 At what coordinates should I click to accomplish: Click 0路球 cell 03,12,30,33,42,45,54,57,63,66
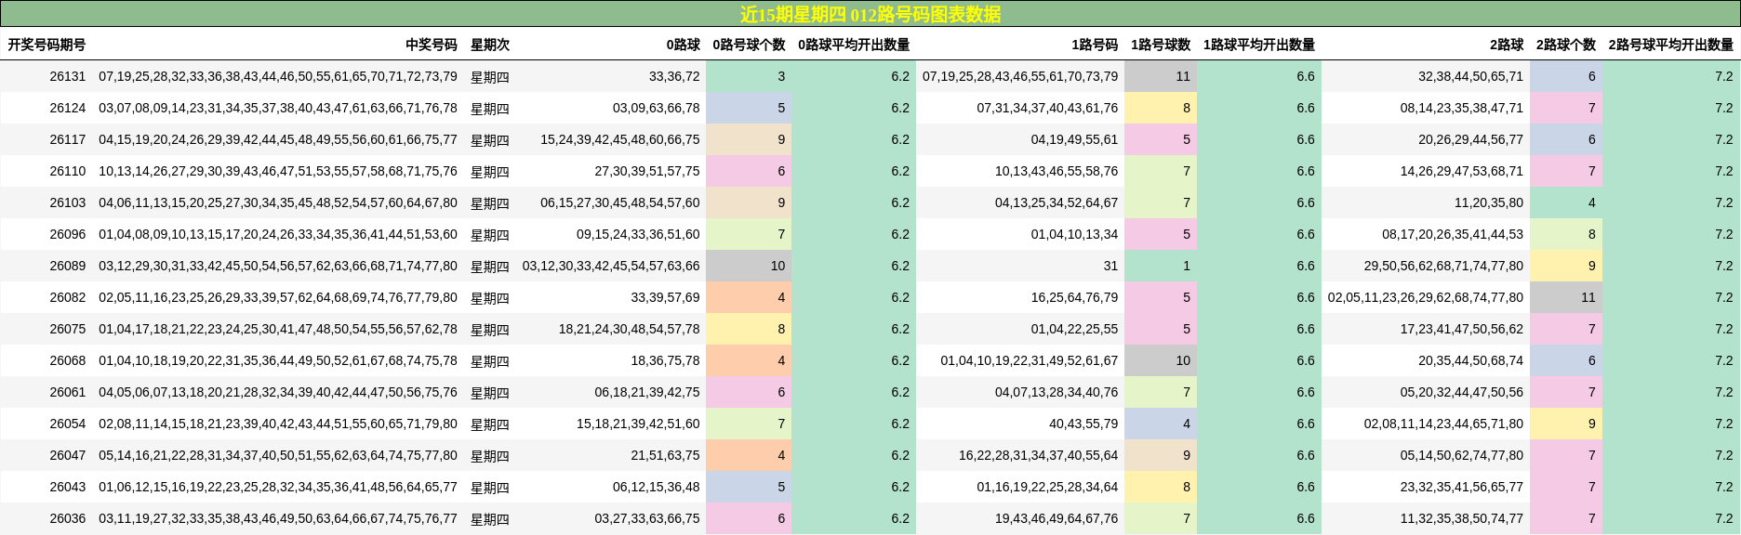[611, 266]
